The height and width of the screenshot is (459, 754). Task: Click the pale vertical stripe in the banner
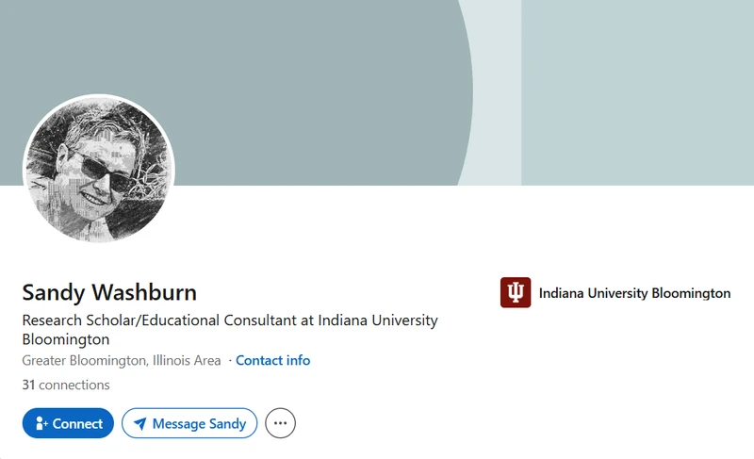point(498,92)
